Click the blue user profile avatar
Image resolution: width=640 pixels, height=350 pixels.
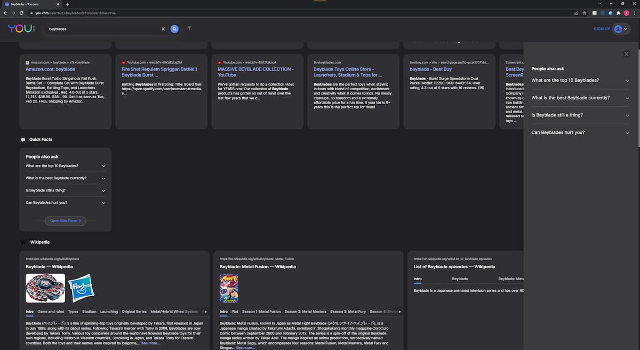[x=618, y=29]
